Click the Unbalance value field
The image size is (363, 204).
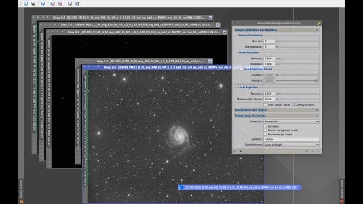(269, 64)
